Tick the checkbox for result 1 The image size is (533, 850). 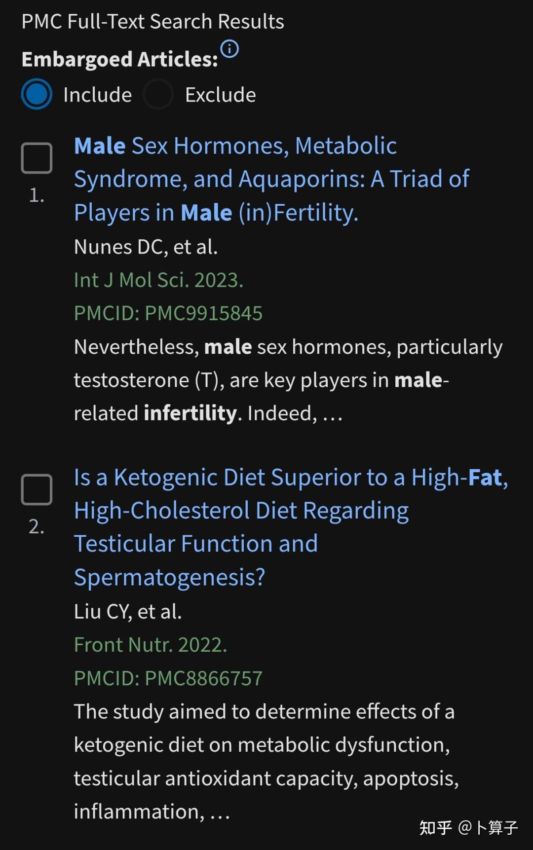click(37, 158)
